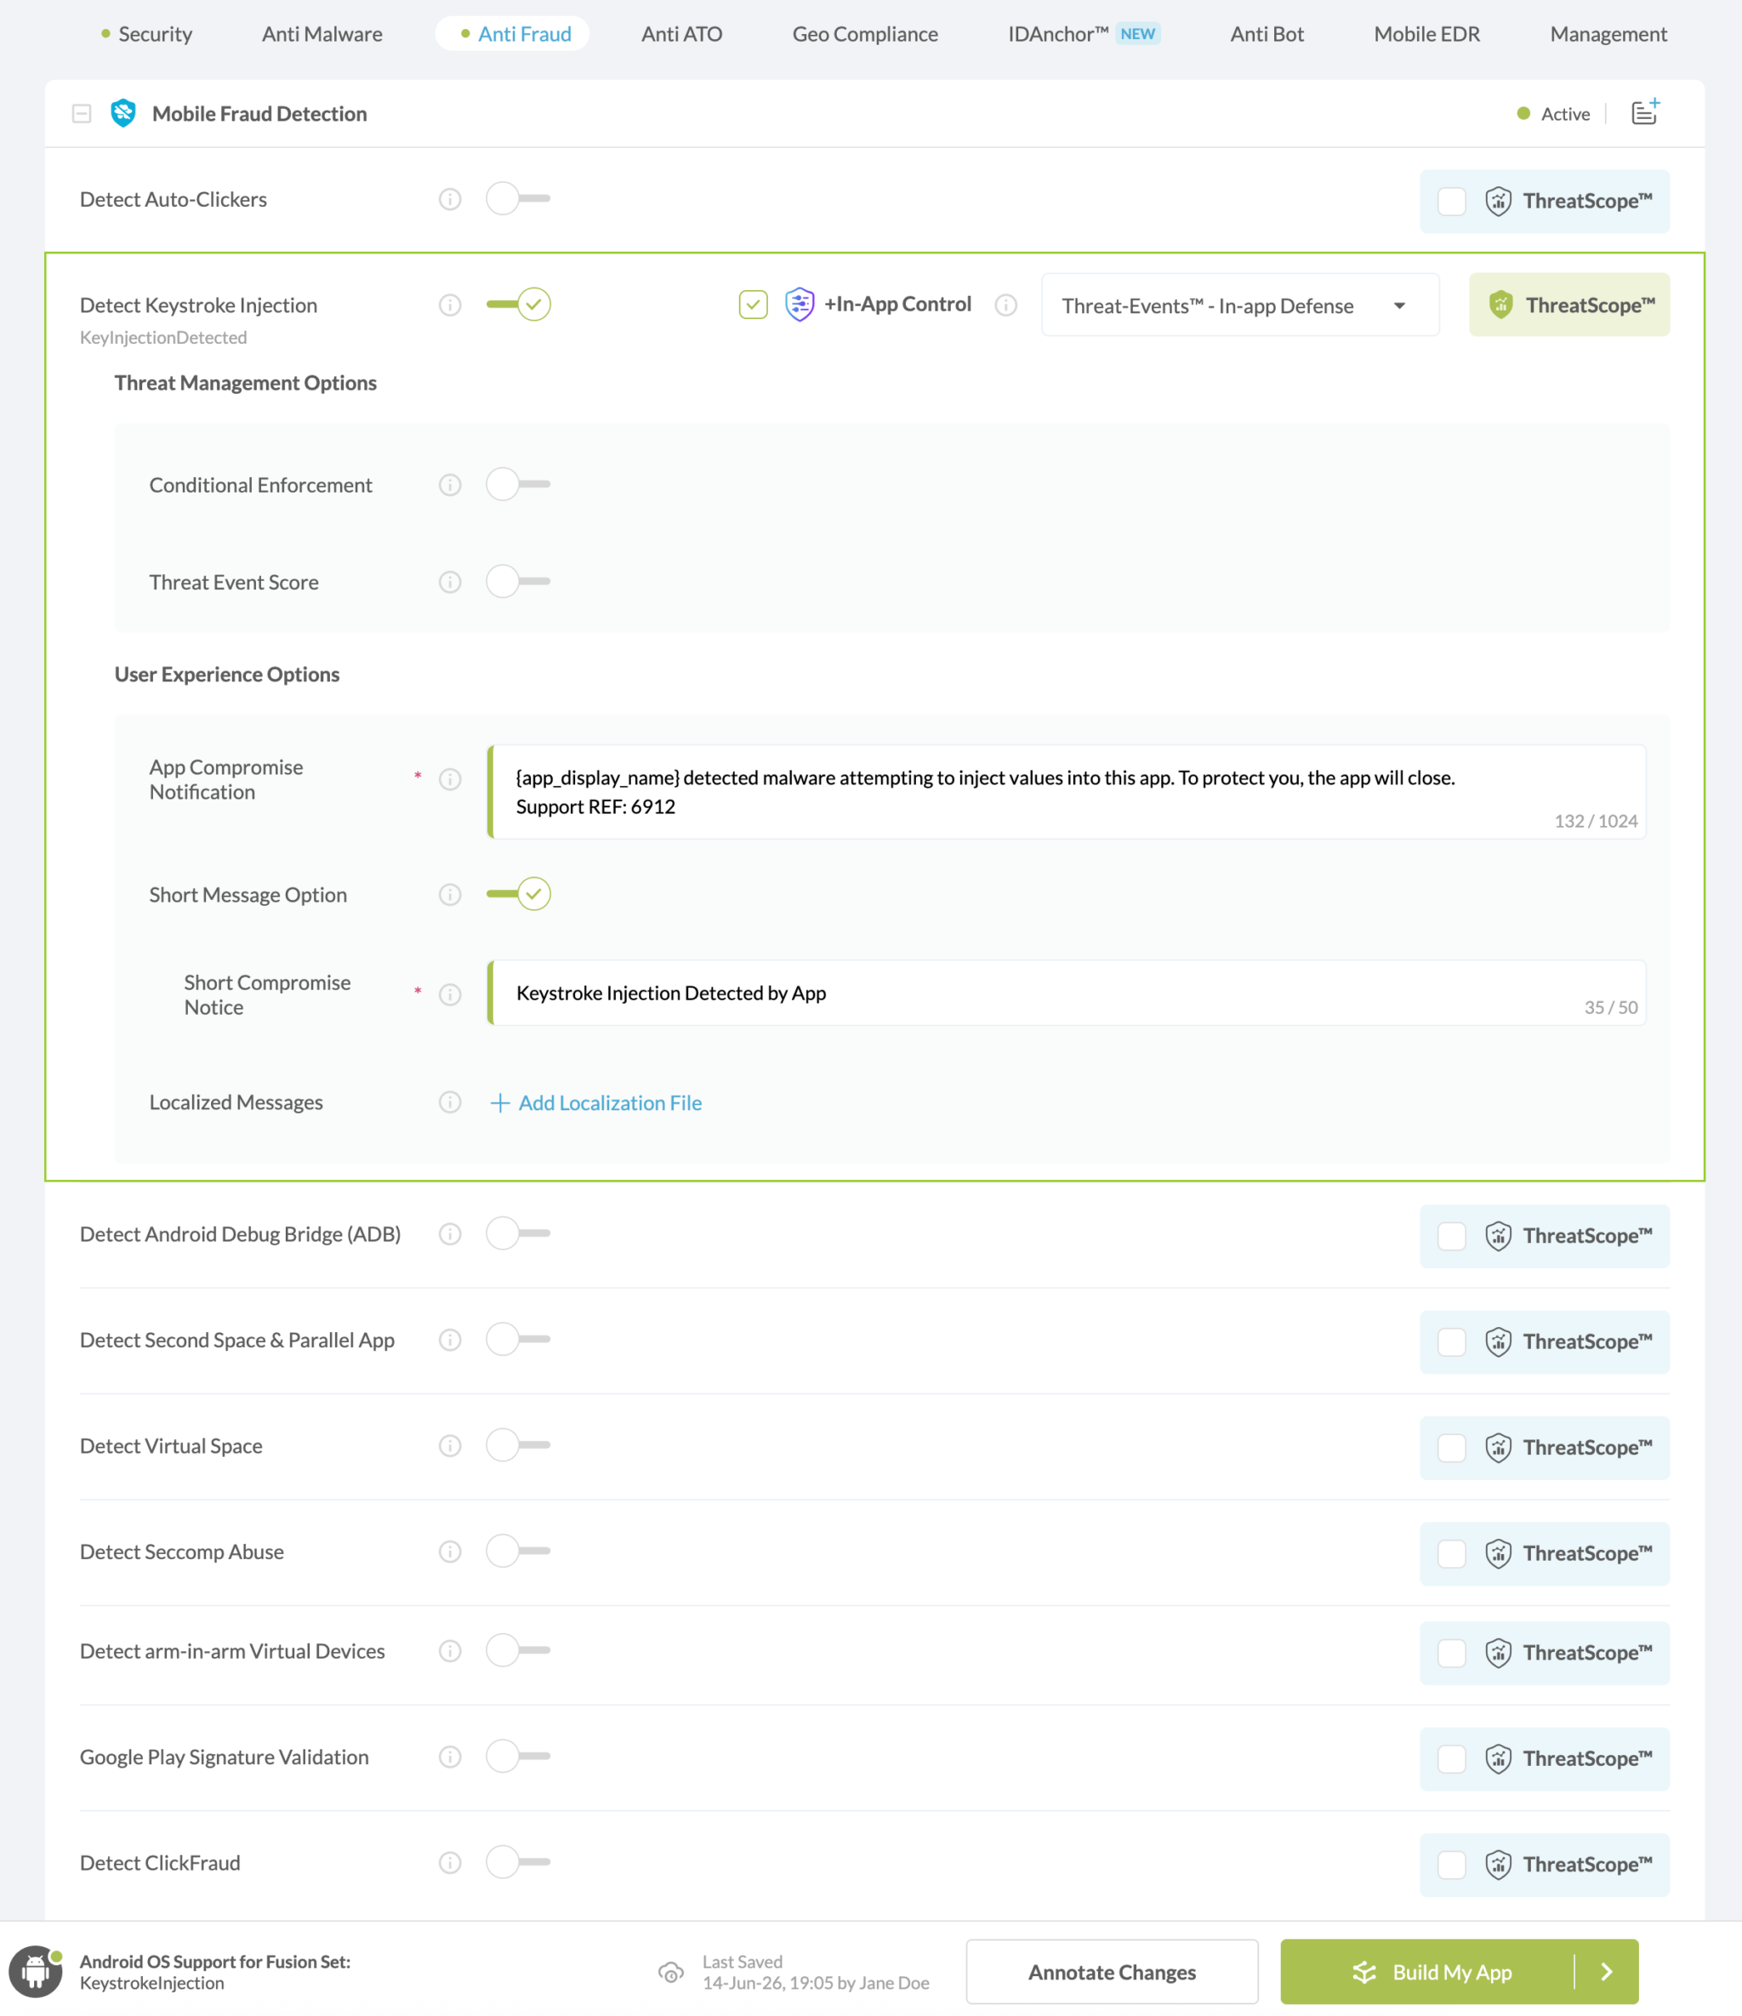Image resolution: width=1742 pixels, height=2016 pixels.
Task: Click ThreatScope button in Keystroke Injection row
Action: click(x=1568, y=305)
